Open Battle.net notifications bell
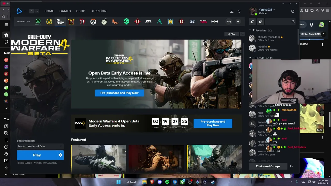Viewport: 331px width, 186px height. [239, 11]
